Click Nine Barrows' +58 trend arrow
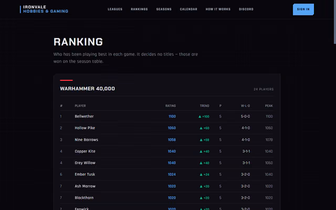336x210 pixels. 204,140
